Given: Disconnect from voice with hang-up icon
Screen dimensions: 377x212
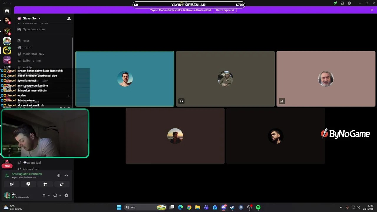Looking at the screenshot, I should pyautogui.click(x=66, y=175).
